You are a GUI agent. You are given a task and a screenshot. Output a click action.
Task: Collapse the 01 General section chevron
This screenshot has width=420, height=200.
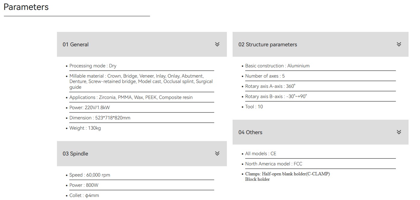pyautogui.click(x=217, y=45)
